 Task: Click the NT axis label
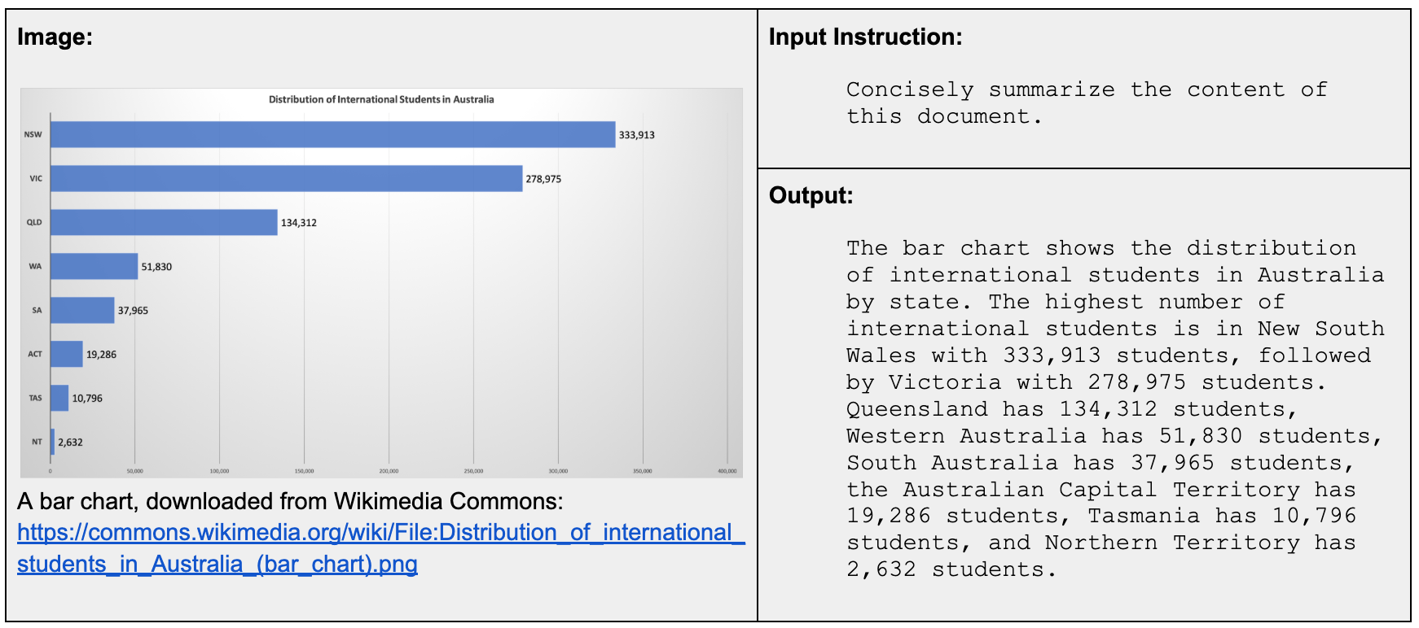tap(37, 442)
